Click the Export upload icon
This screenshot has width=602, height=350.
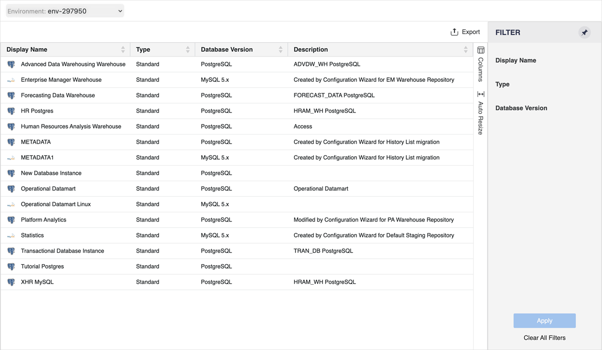click(x=454, y=32)
